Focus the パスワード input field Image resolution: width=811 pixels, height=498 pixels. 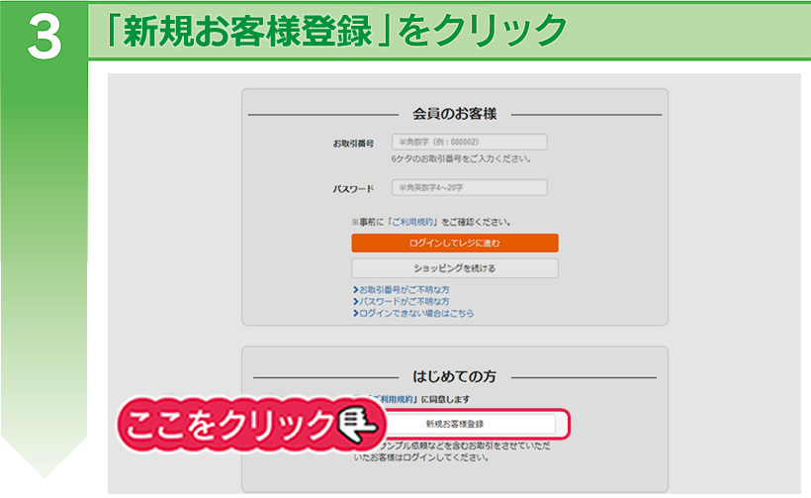click(x=469, y=187)
